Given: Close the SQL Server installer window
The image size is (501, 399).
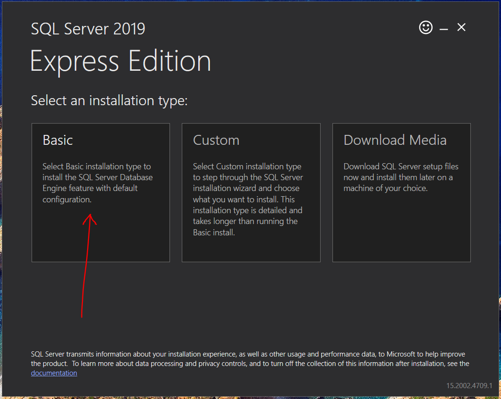Looking at the screenshot, I should (x=461, y=27).
